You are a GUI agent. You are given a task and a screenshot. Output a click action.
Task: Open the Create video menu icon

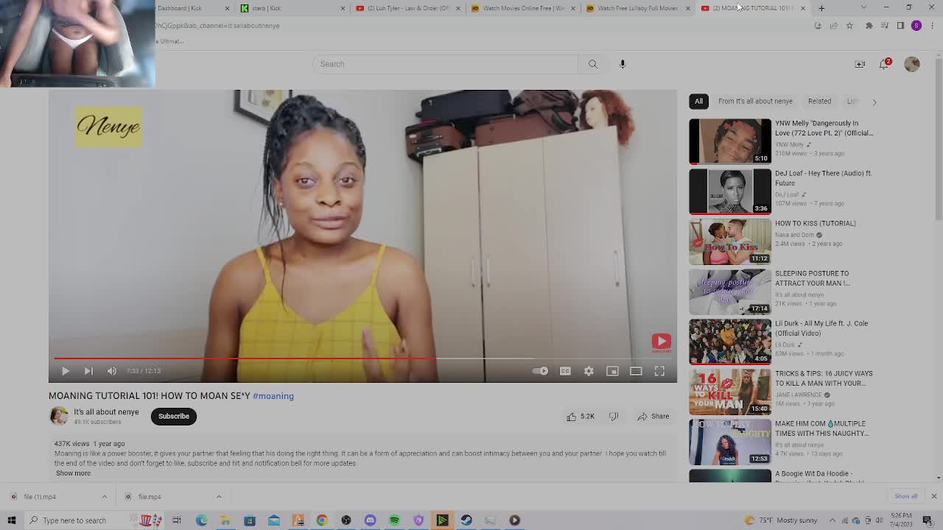tap(860, 64)
